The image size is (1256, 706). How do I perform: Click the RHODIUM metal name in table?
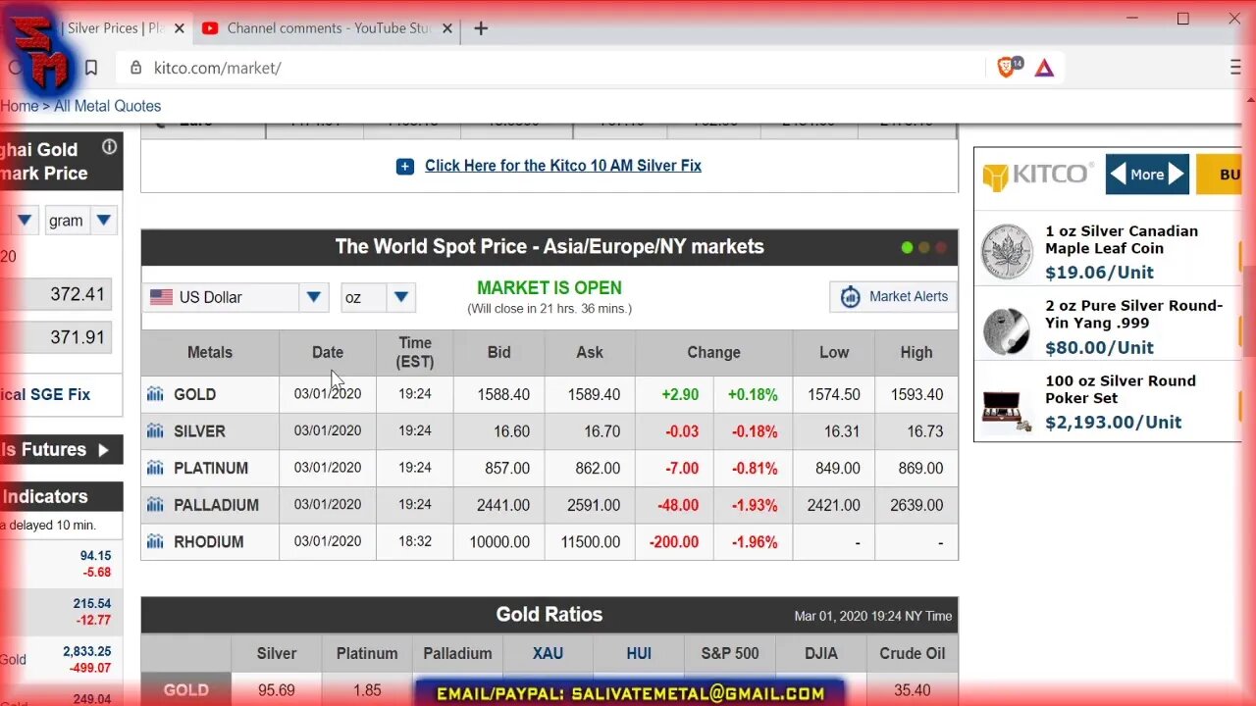(x=208, y=541)
